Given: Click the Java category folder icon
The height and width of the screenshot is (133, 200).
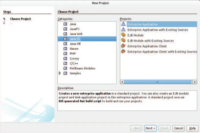Looking at the screenshot, I should pos(65,24).
